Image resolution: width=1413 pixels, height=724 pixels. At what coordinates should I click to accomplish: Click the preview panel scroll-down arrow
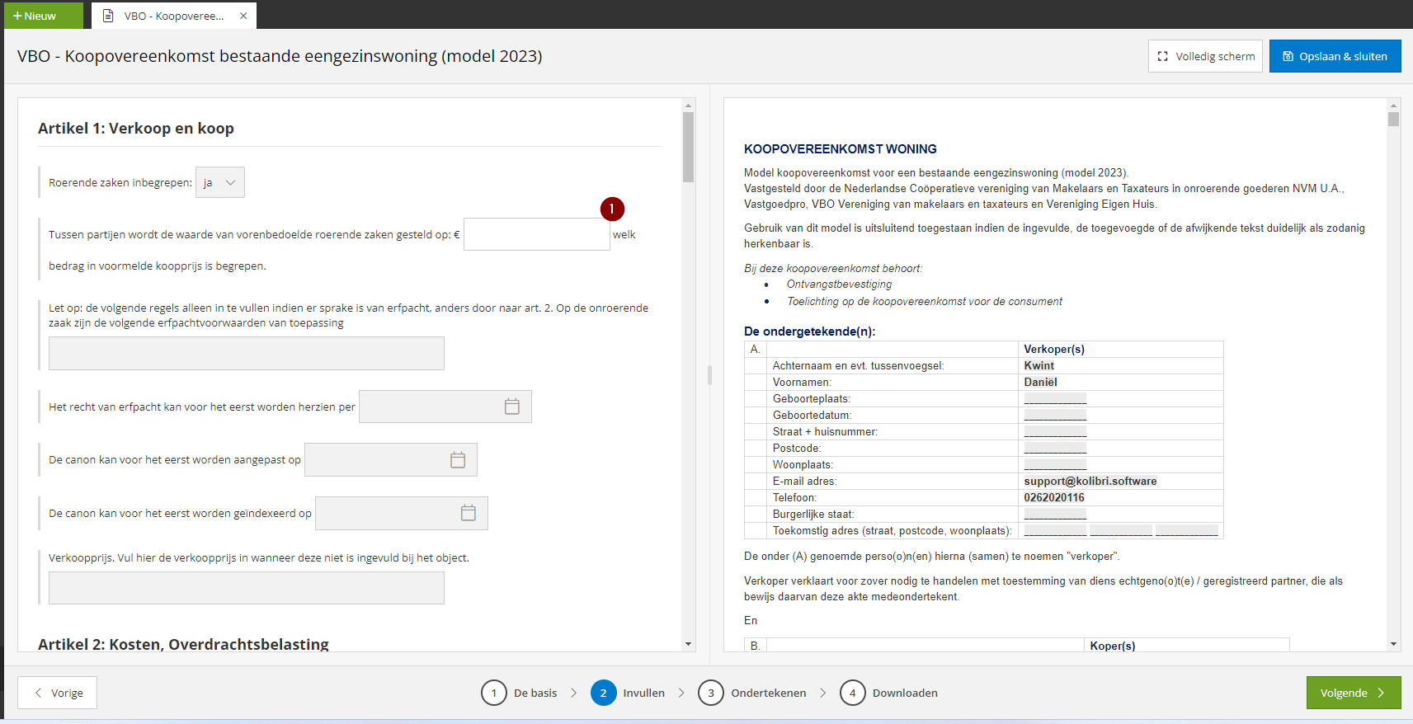[1393, 644]
